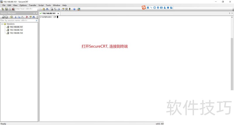Open Sogou soft keyboard icon
This screenshot has width=234, height=125.
[x=161, y=8]
